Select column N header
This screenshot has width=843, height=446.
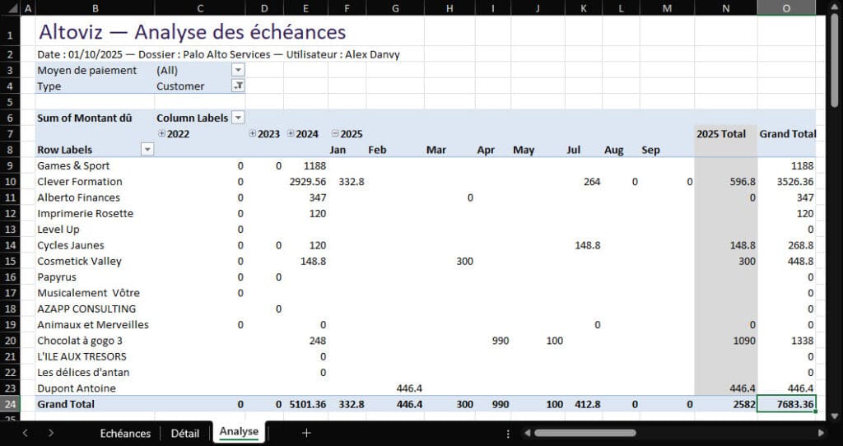[725, 8]
